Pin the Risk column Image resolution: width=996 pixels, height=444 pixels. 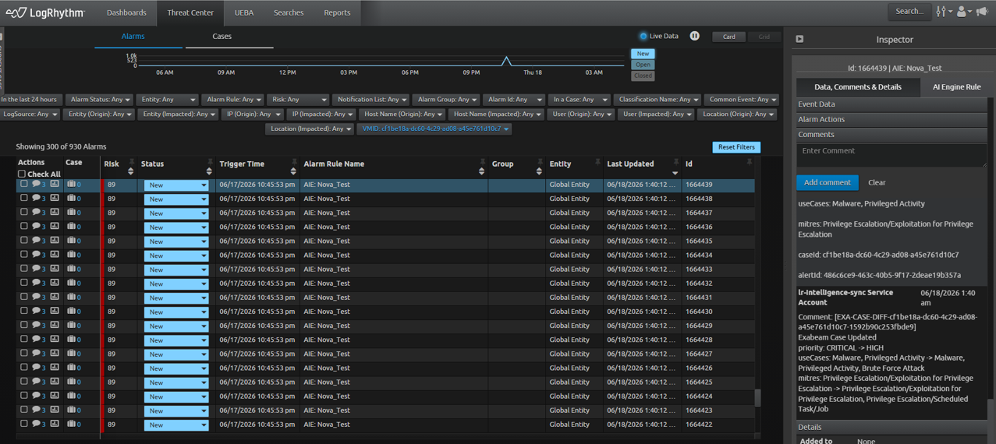tap(132, 162)
